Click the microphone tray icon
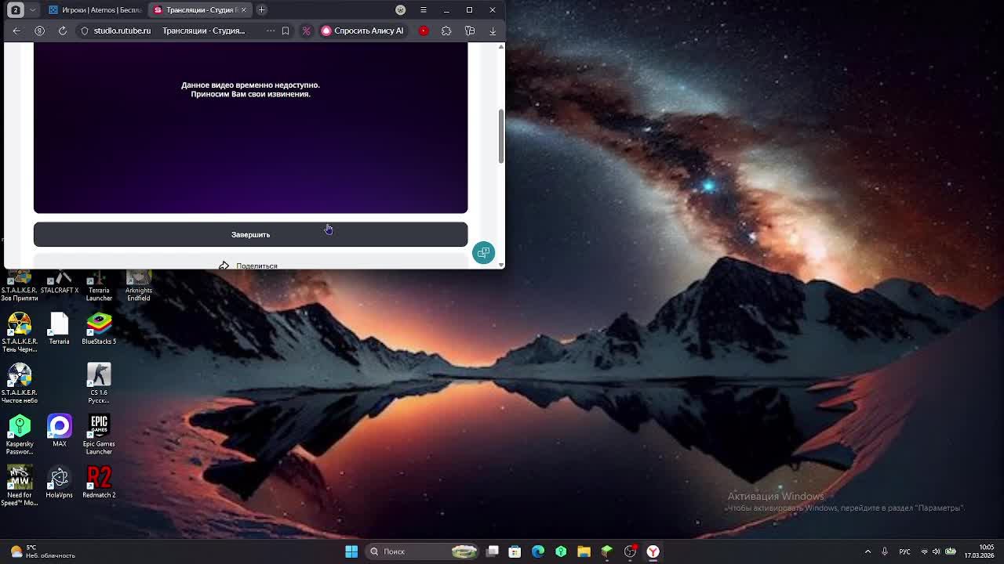The image size is (1004, 564). (885, 551)
